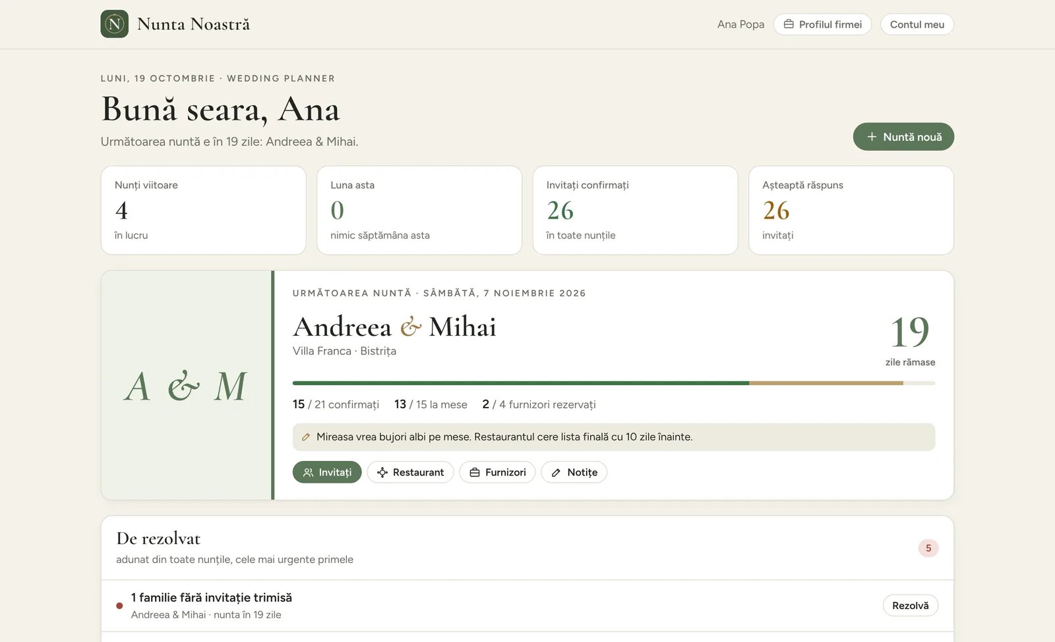Viewport: 1055px width, 642px height.
Task: Open the Restaurant section
Action: [410, 472]
